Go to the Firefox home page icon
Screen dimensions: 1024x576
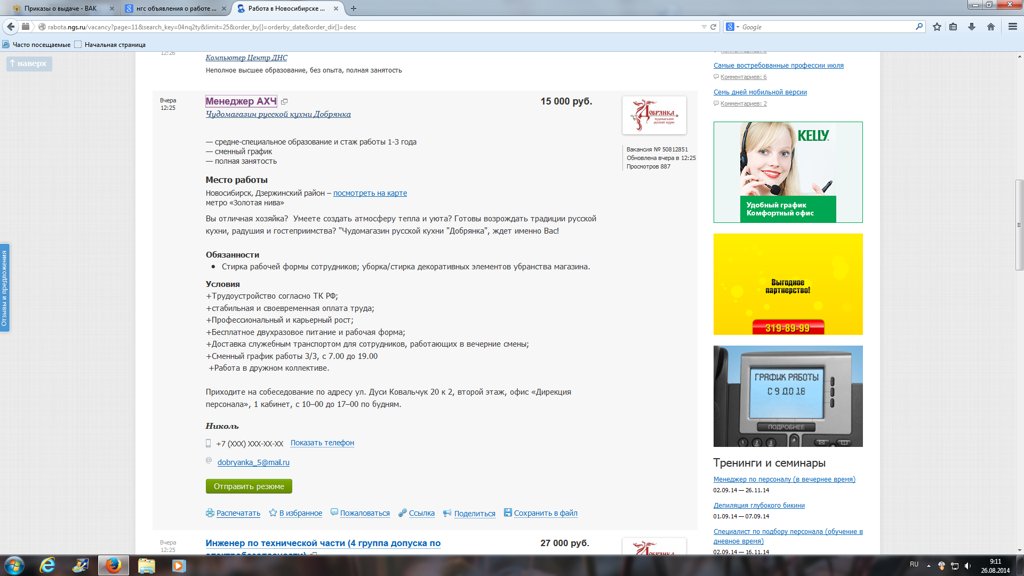pos(991,27)
